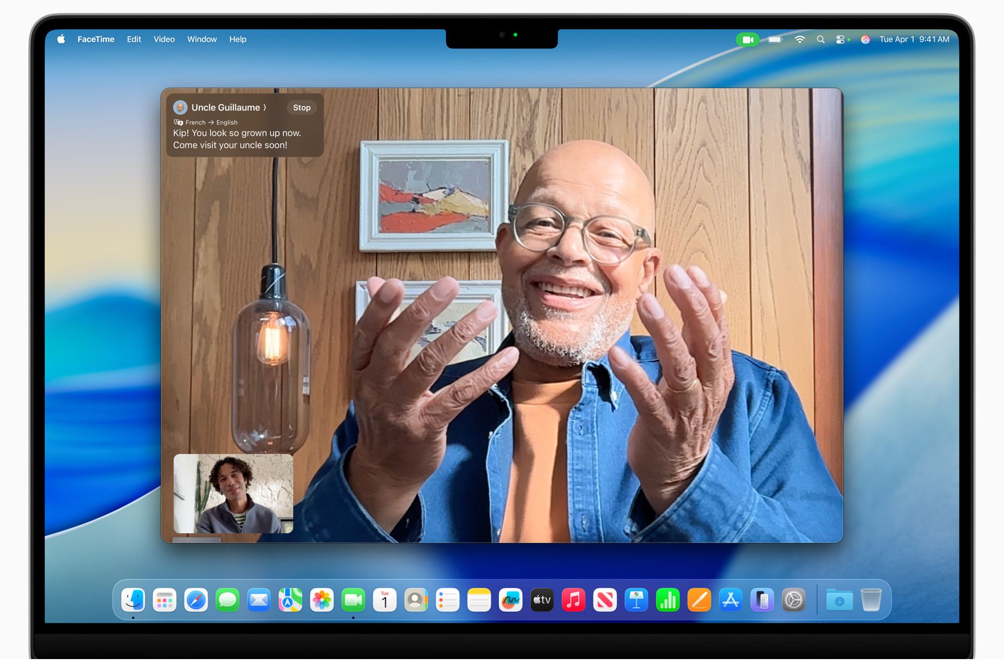Screen dimensions: 1004x669
Task: Click the battery status icon
Action: 775,39
